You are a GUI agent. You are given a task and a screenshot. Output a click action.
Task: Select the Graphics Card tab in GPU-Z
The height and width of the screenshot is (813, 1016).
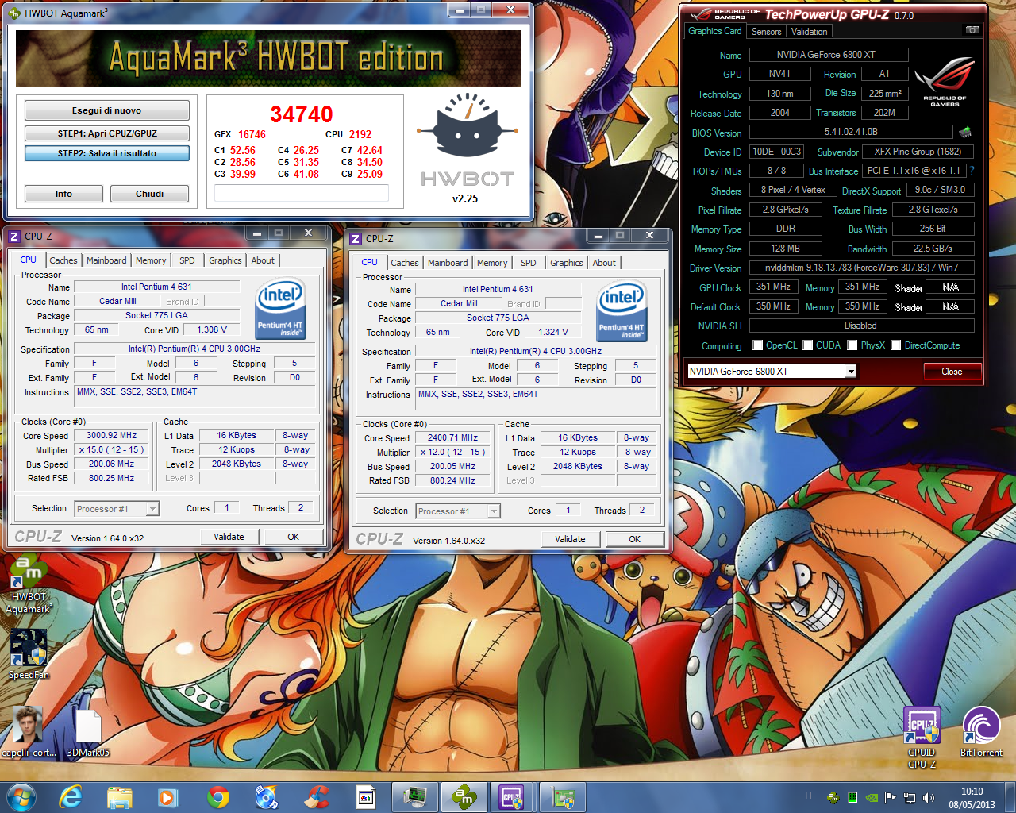pos(715,31)
